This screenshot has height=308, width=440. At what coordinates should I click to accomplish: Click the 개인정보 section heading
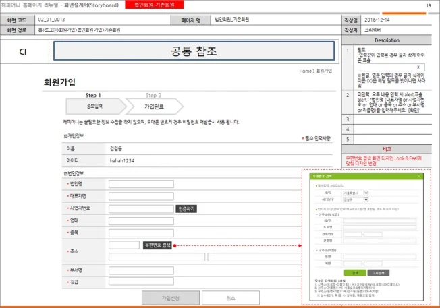[74, 136]
